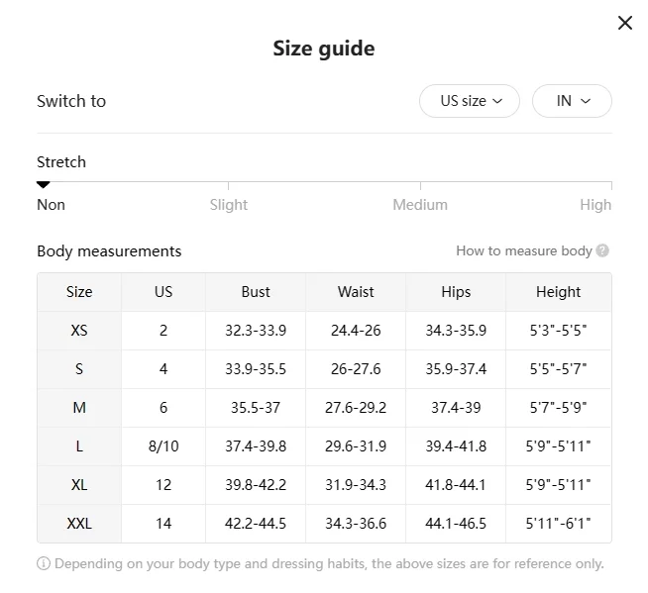Select the Medium stretch label

click(420, 205)
